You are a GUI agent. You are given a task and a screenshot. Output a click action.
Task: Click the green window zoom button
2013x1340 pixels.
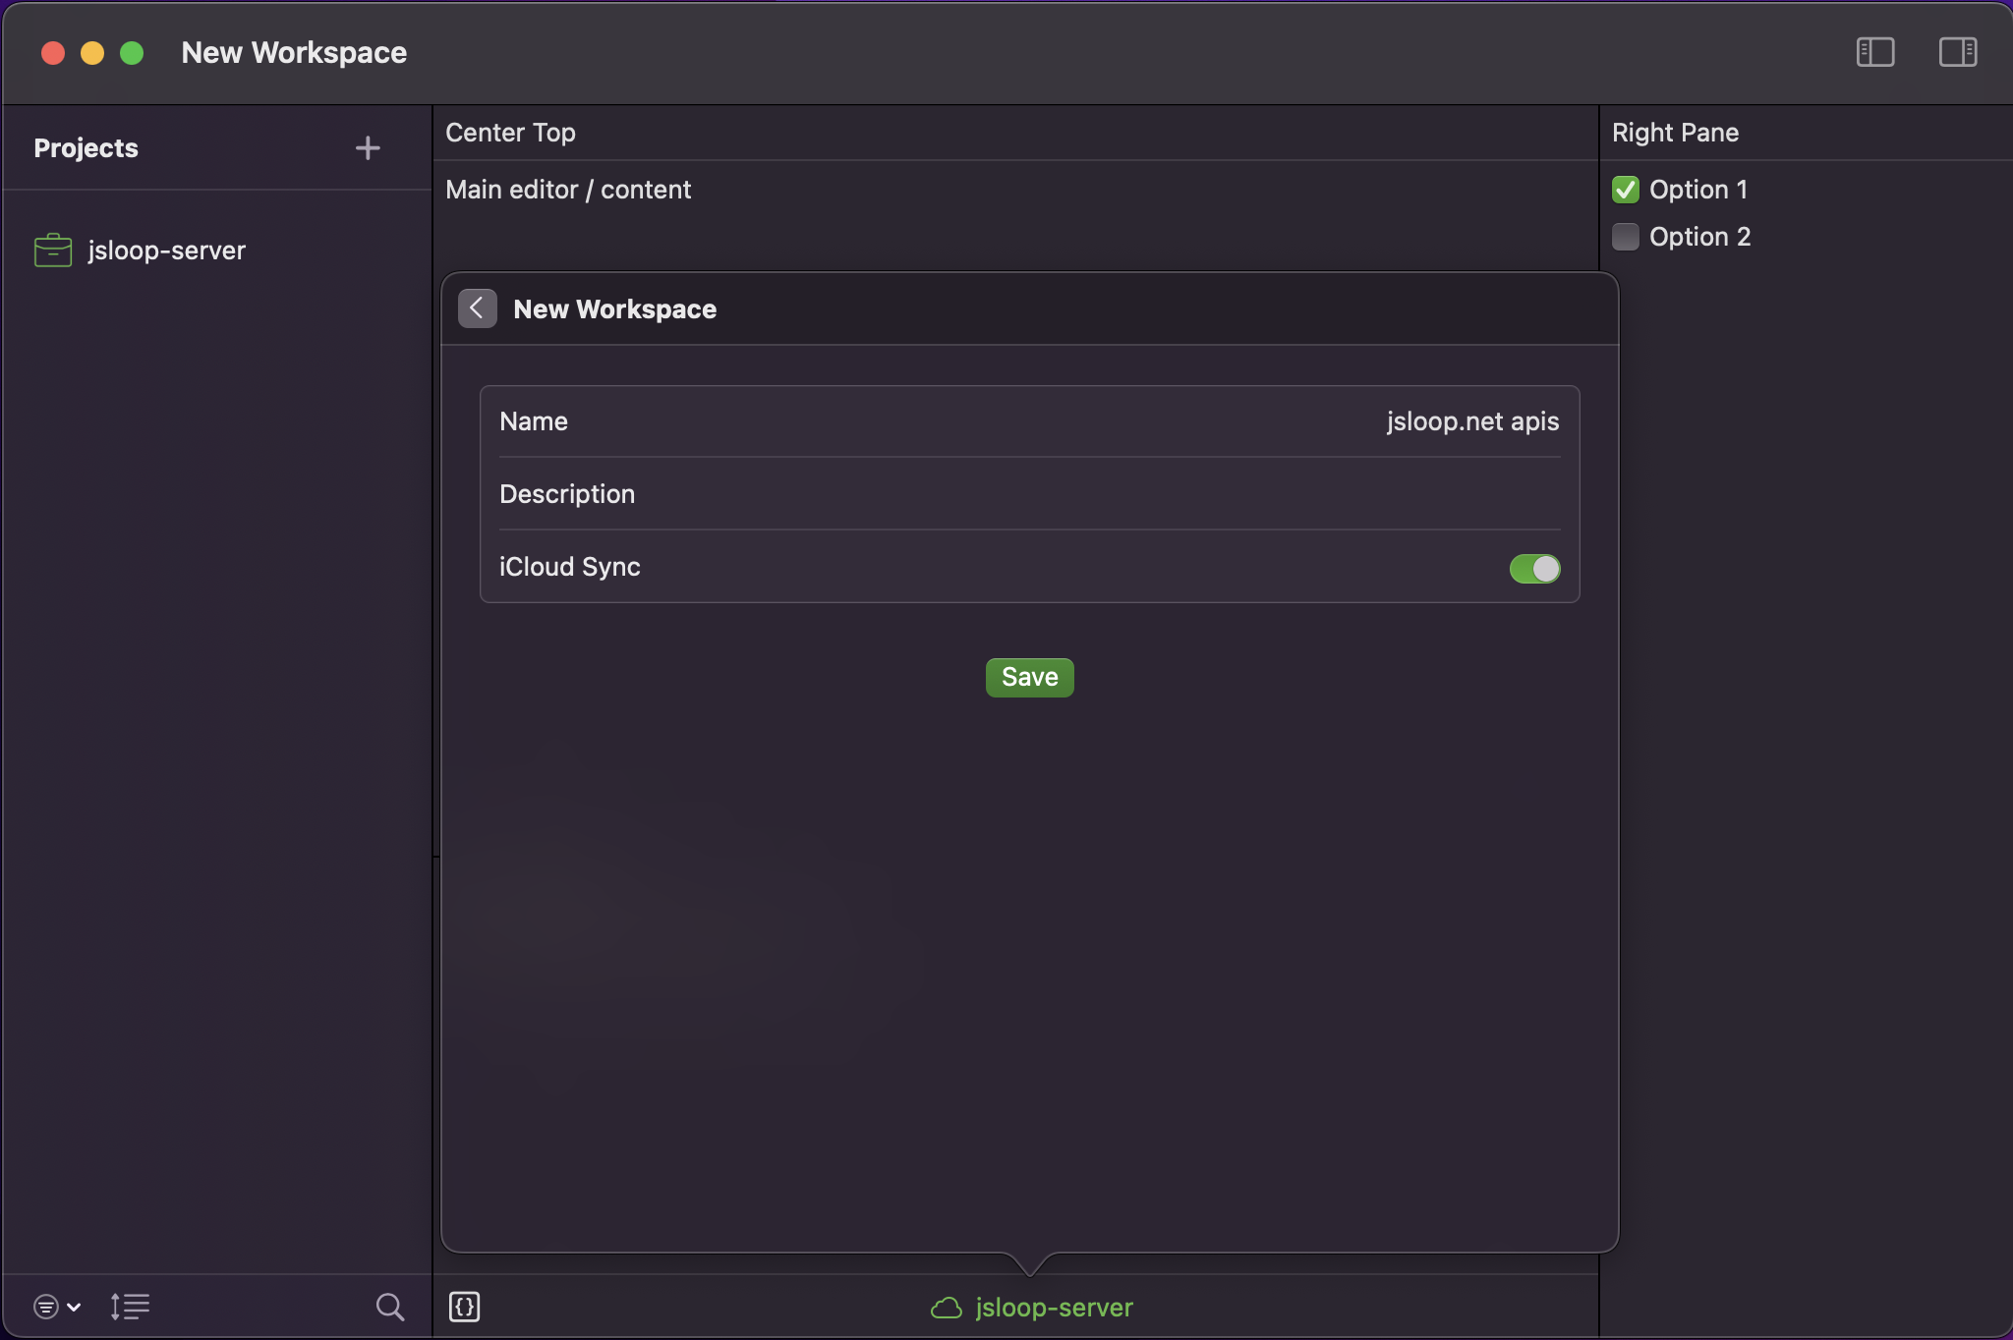click(132, 53)
